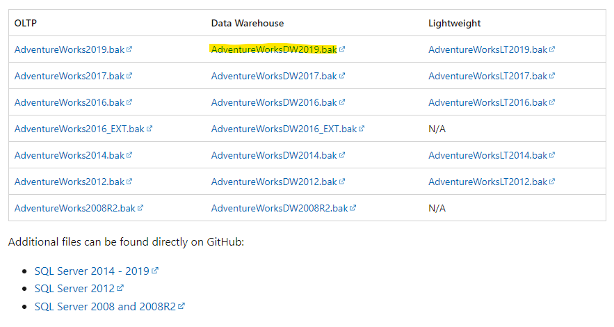
Task: Select AdventureWorks2016_EXT.bak link
Action: point(79,129)
